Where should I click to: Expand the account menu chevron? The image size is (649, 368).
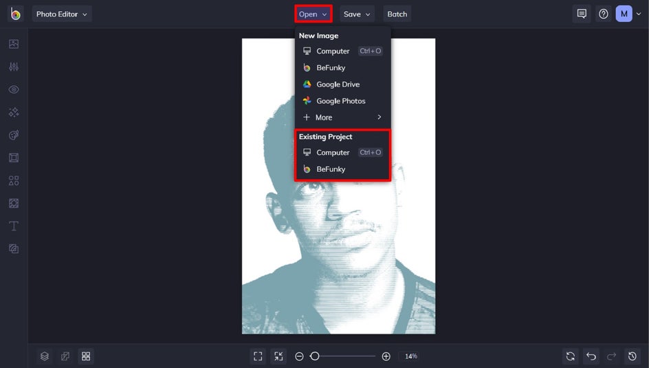[639, 14]
